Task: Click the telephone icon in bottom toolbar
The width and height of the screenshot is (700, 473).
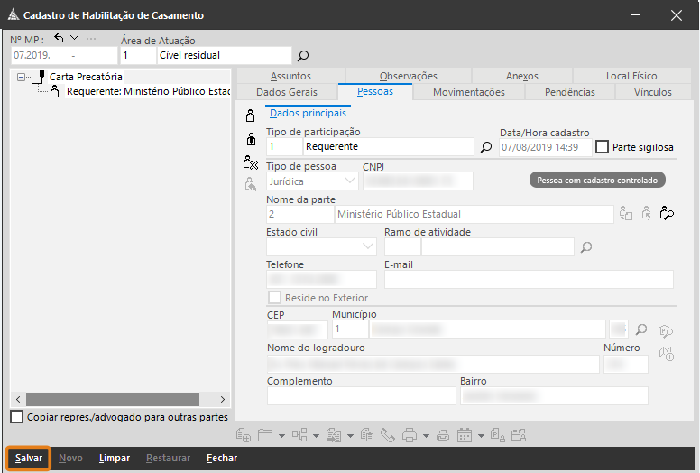Action: point(388,435)
